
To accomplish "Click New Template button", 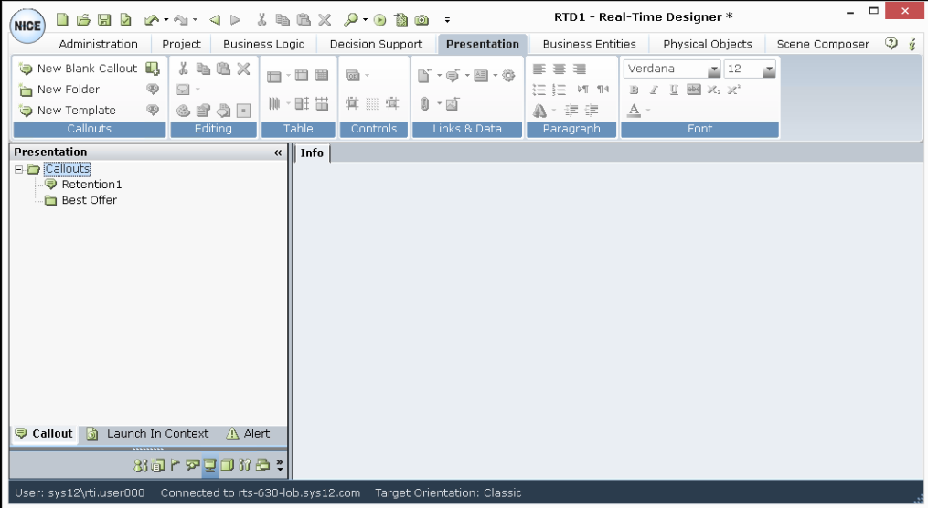I will 68,111.
